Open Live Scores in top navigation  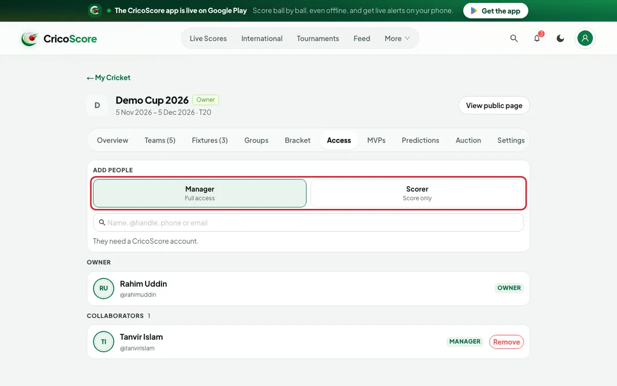coord(208,39)
